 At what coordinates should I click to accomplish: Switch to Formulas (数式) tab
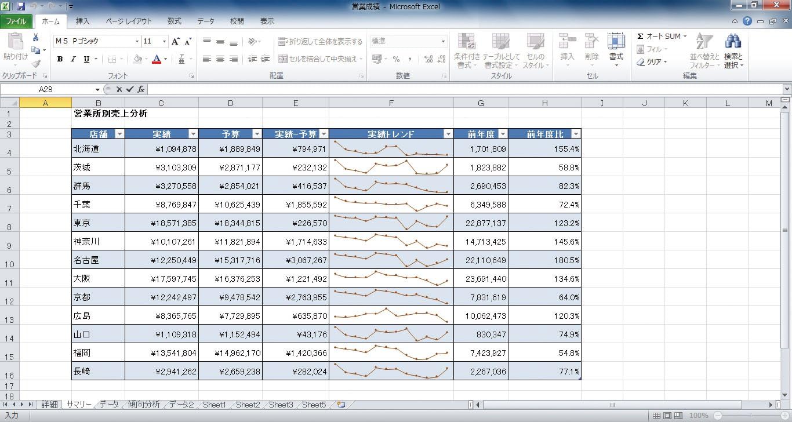tap(174, 21)
